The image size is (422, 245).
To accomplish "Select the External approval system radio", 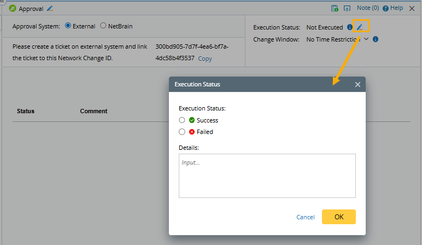I will [68, 26].
